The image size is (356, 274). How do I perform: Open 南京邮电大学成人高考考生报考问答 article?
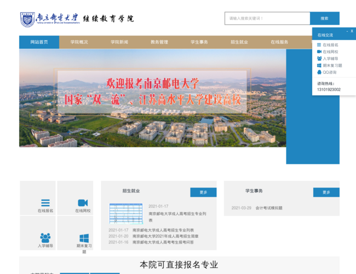click(163, 242)
